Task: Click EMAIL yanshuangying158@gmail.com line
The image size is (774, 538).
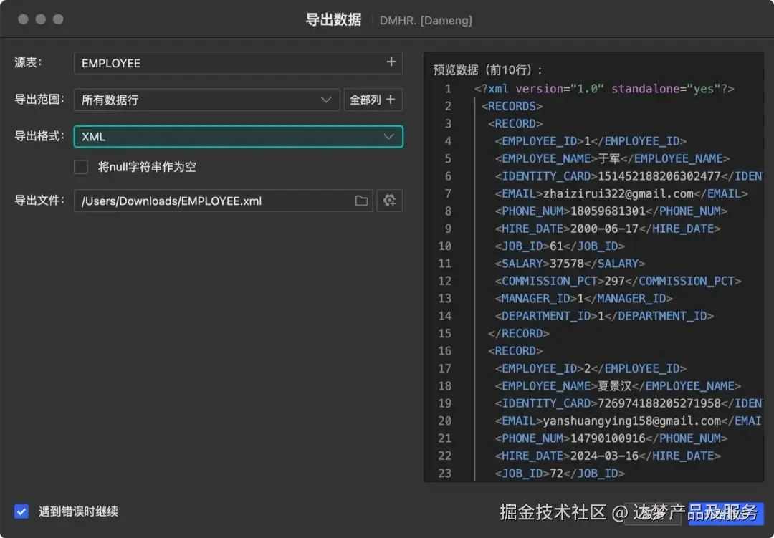Action: point(628,421)
